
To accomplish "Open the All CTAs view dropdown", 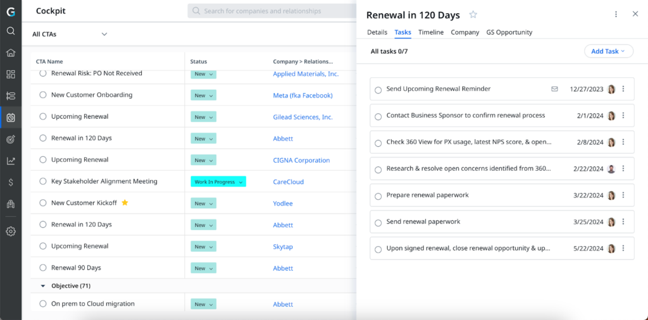I will (x=70, y=34).
